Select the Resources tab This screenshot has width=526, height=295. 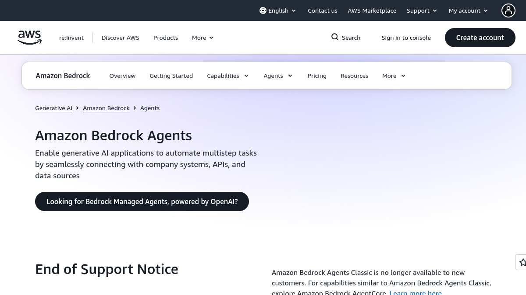[354, 76]
